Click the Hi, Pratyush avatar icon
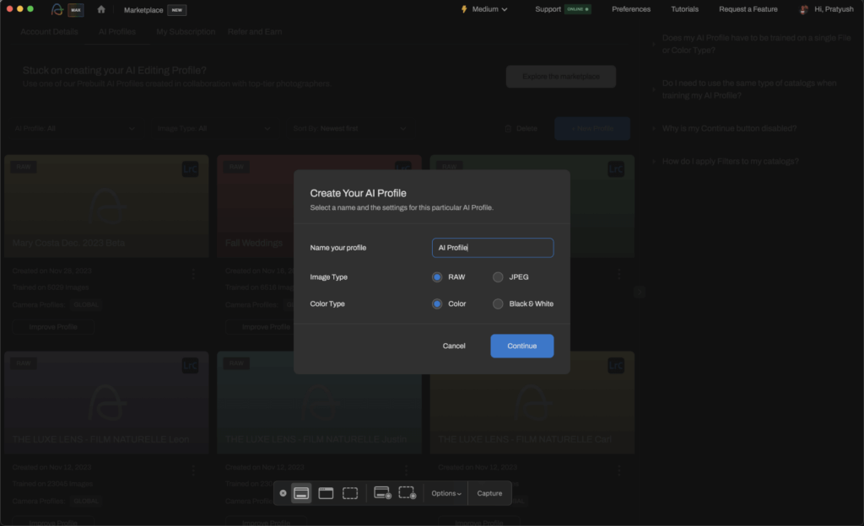This screenshot has width=864, height=526. tap(804, 9)
